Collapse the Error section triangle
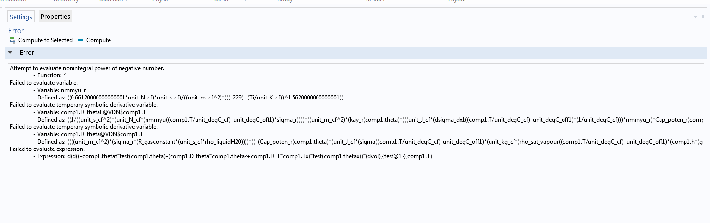The image size is (710, 223). 10,52
